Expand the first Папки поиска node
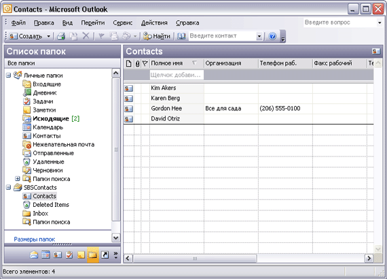This screenshot has width=387, height=279. click(17, 178)
